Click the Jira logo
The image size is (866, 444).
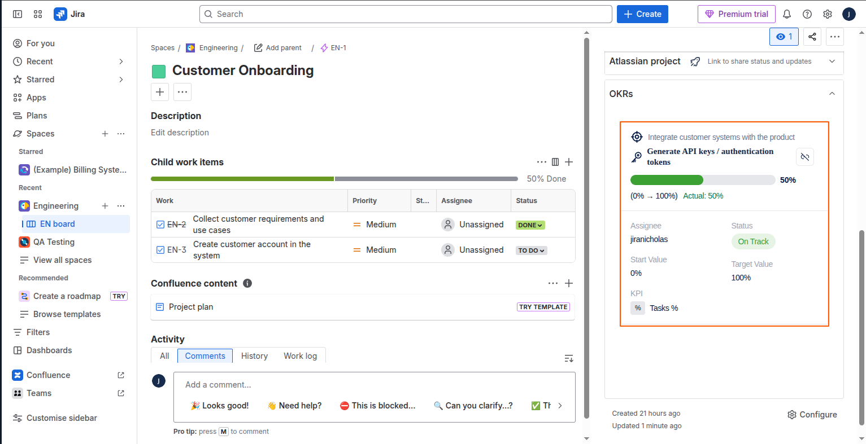coord(69,14)
